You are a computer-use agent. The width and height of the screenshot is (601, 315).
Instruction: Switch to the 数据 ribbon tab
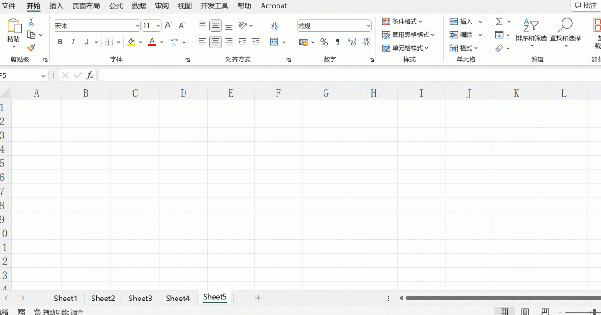click(x=139, y=6)
